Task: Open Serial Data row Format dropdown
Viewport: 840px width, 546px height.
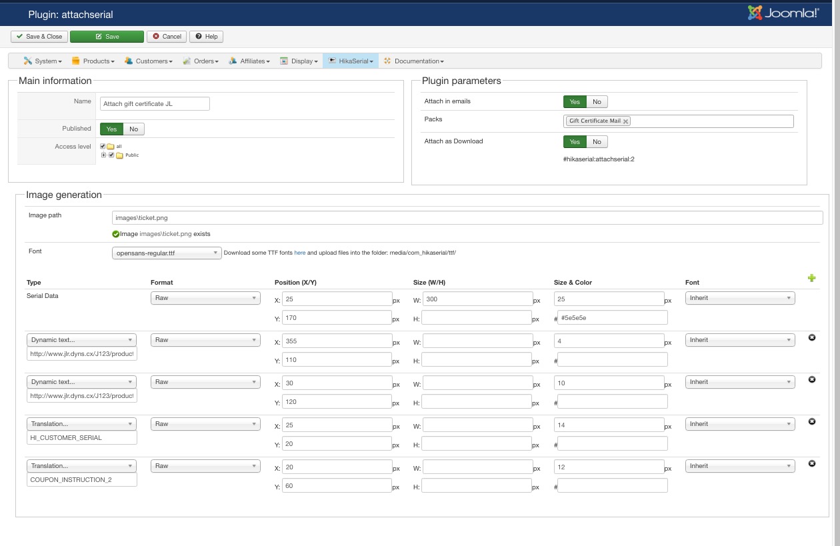Action: tap(205, 299)
